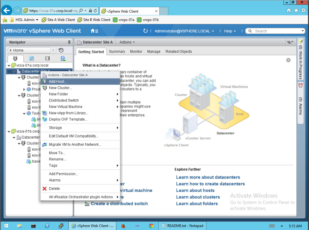
Task: Collapse the vcsa-01b.corp tree node
Action: (x=9, y=131)
